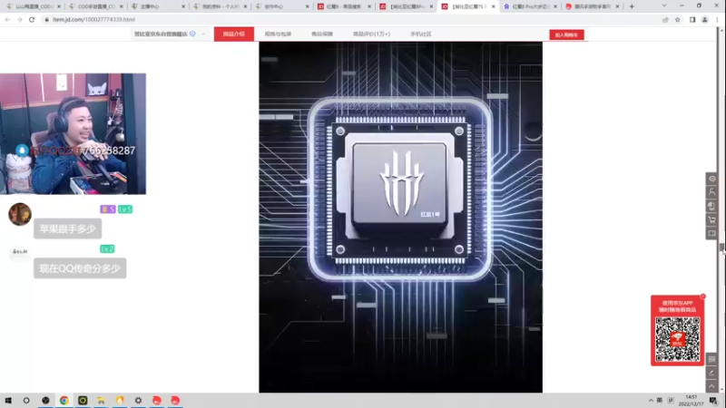The image size is (726, 408).
Task: Click the pinyin IME tray icon
Action: (x=671, y=401)
